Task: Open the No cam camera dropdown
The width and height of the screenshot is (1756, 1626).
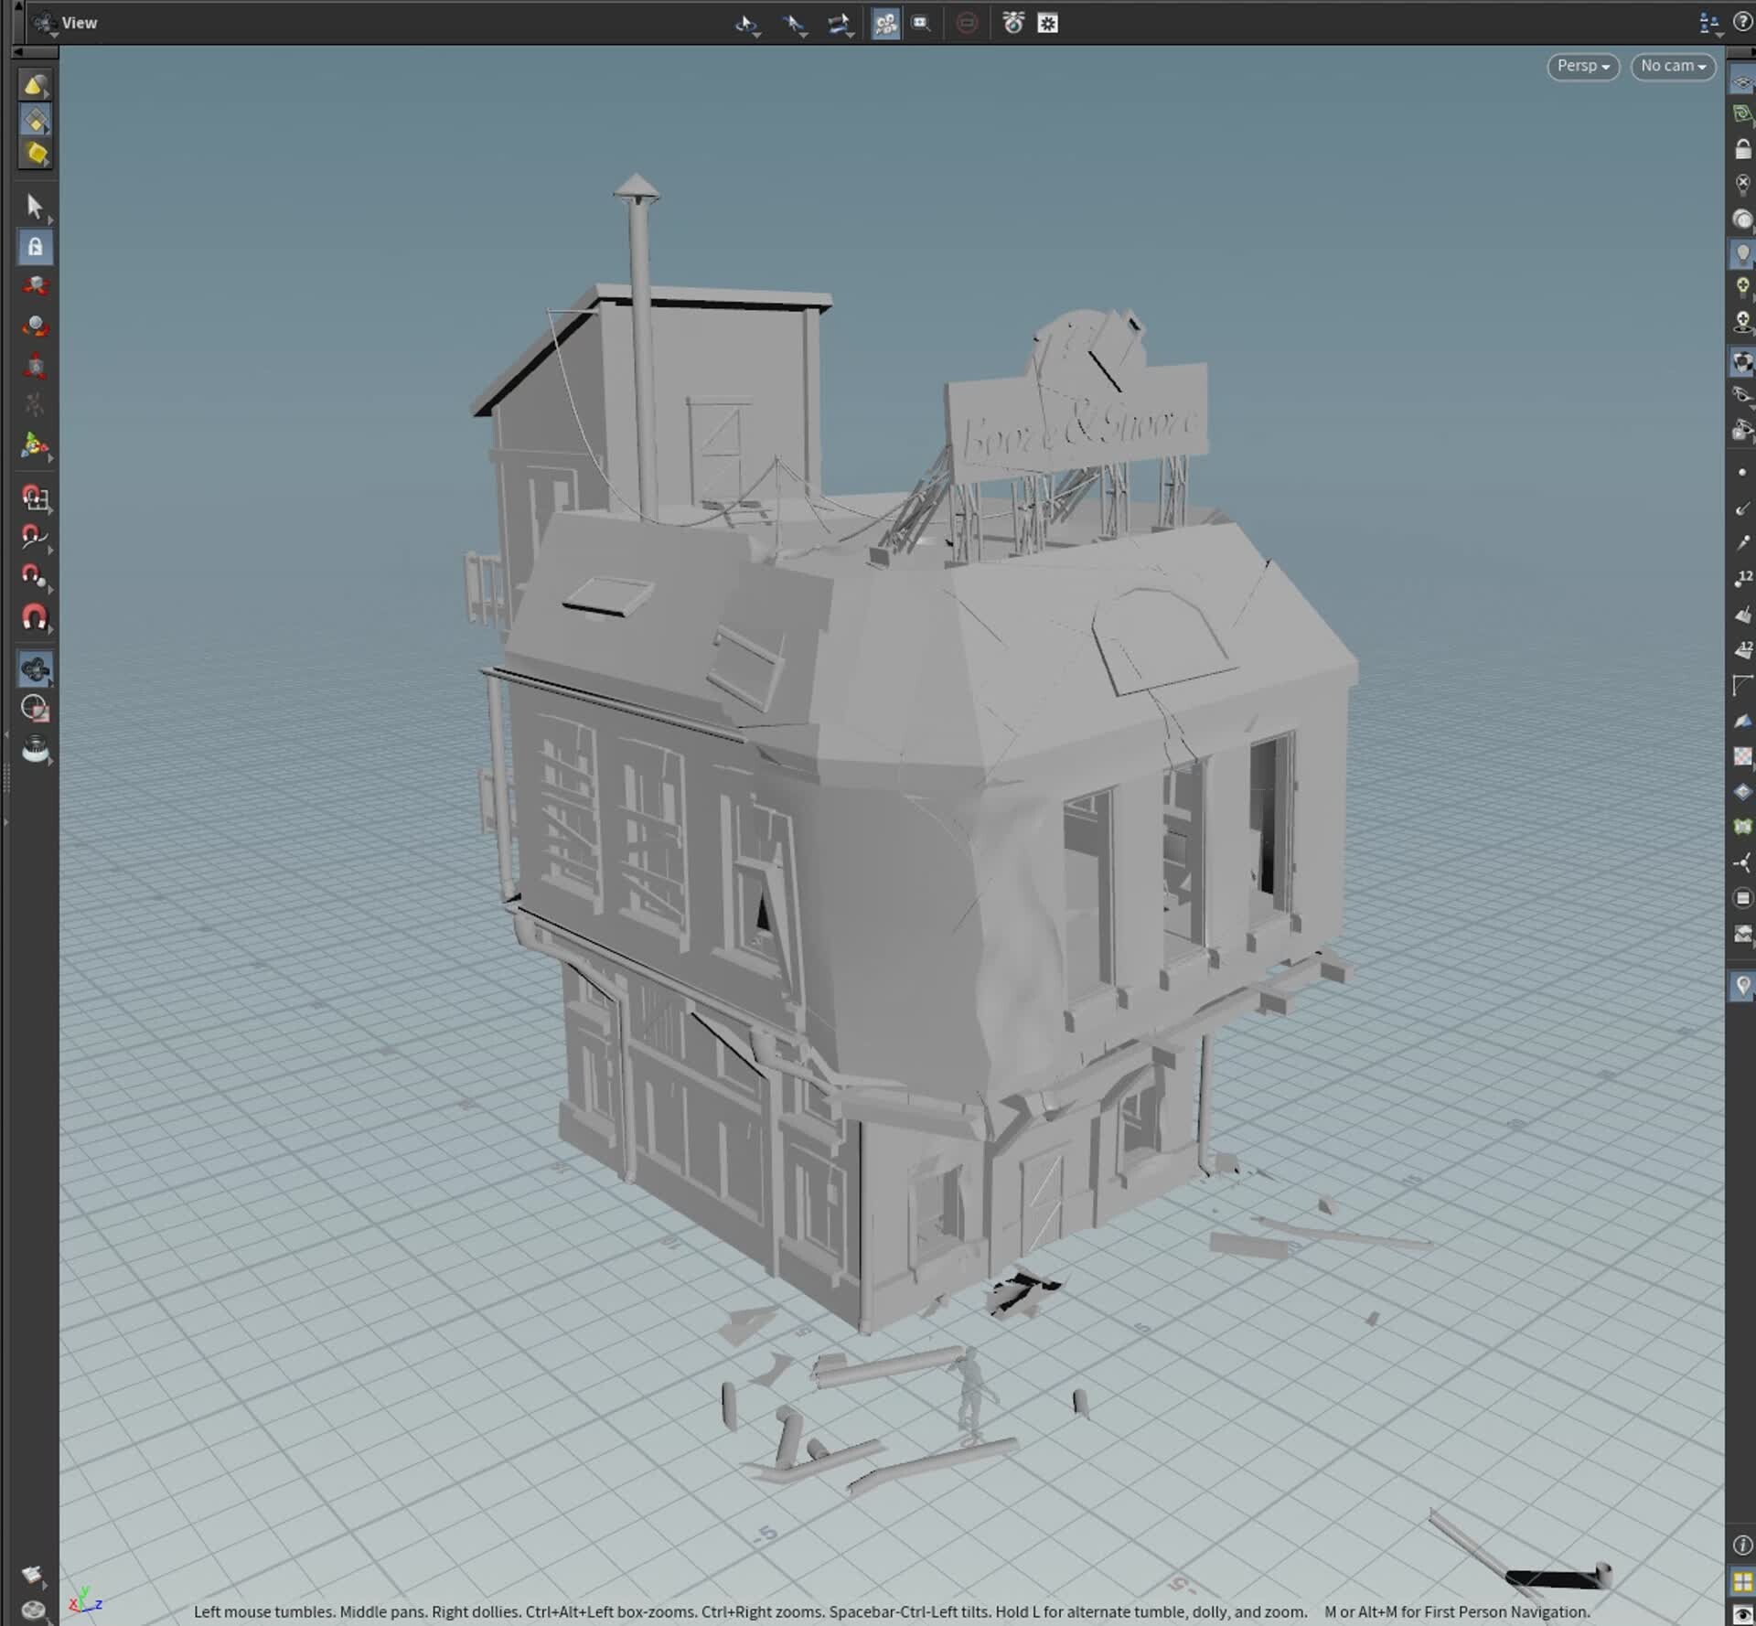Action: tap(1673, 67)
